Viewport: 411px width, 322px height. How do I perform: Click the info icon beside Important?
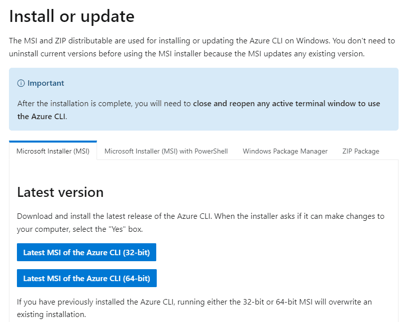(x=21, y=83)
